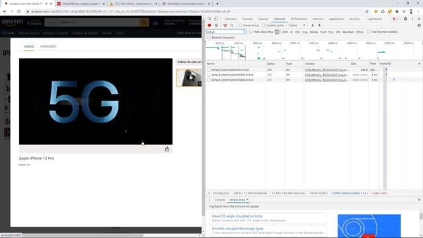The width and height of the screenshot is (423, 238).
Task: Toggle the network filter funnel icon
Action: coord(225,25)
